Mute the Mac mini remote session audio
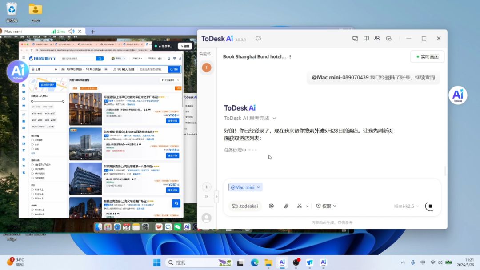The image size is (480, 270). (72, 31)
